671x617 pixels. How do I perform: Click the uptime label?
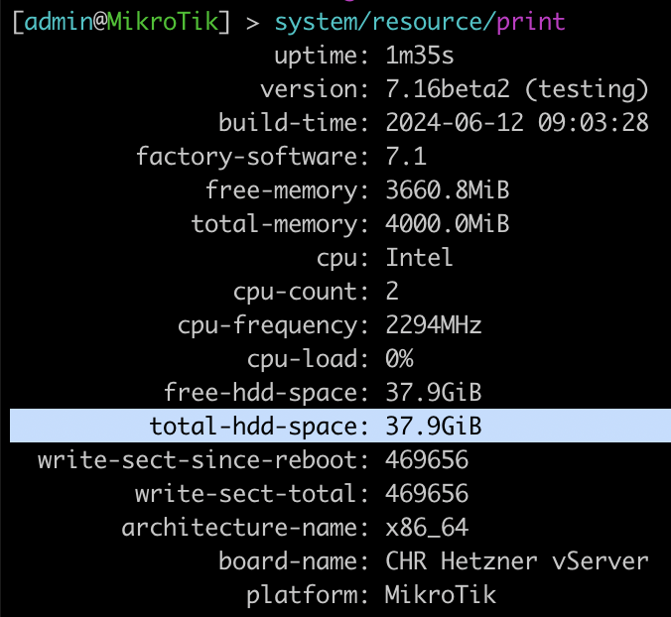(x=321, y=57)
